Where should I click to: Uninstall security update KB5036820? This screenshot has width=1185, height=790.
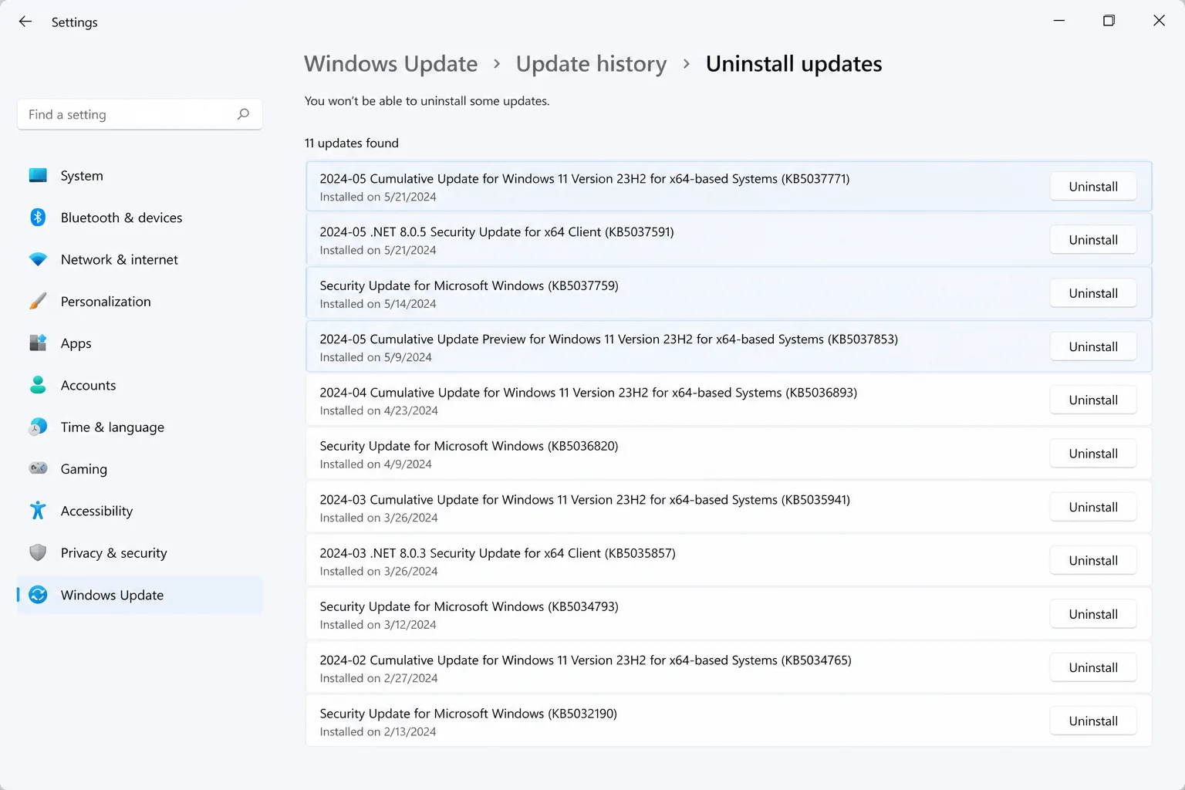tap(1092, 454)
